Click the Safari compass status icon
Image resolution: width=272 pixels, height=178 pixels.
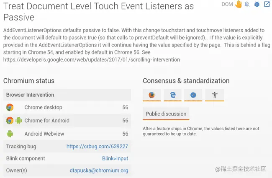coord(193,95)
